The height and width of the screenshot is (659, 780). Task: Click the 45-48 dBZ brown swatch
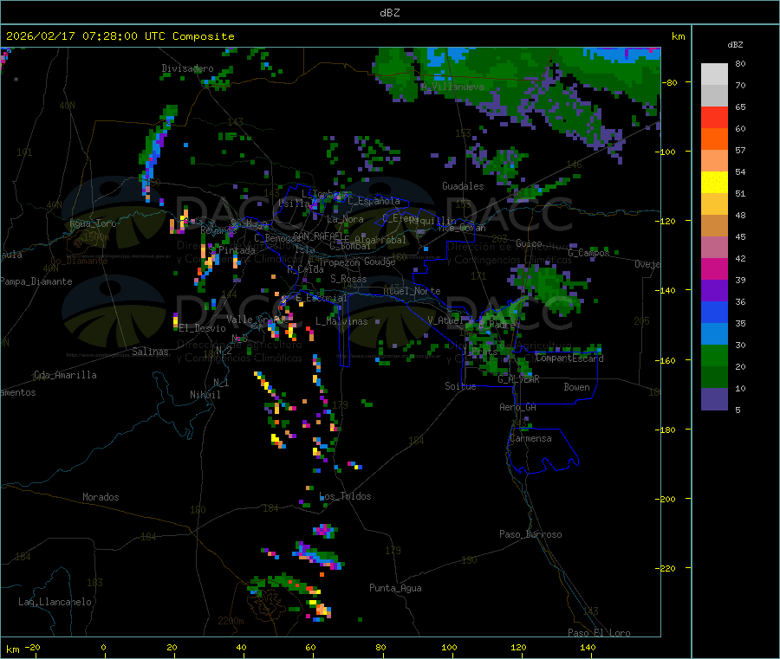[x=714, y=226]
